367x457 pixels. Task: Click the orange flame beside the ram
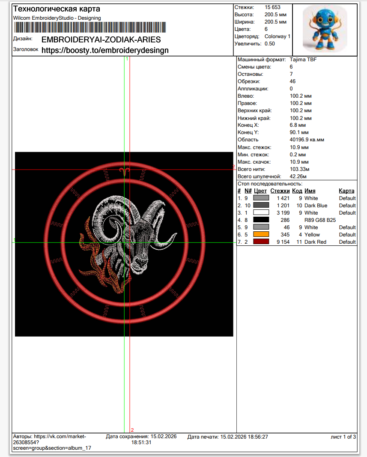click(x=92, y=257)
